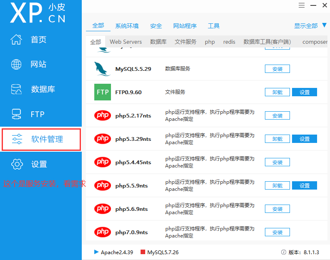The image size is (330, 260).
Task: Expand the 显示全部 dropdown arrow
Action: (324, 25)
